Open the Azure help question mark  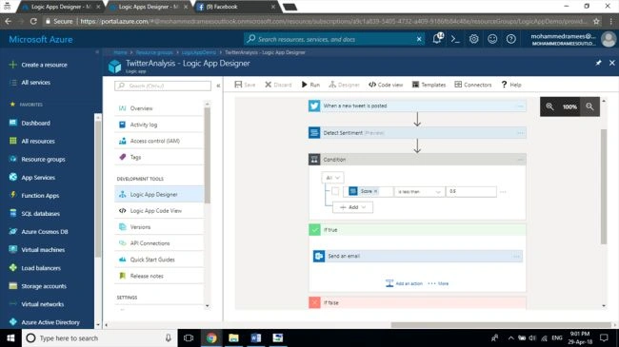(x=510, y=39)
